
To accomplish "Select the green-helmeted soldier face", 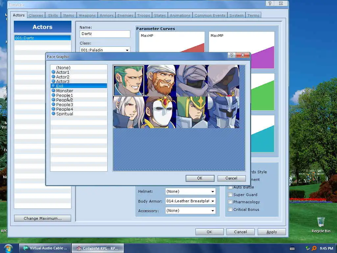I will tap(192, 112).
